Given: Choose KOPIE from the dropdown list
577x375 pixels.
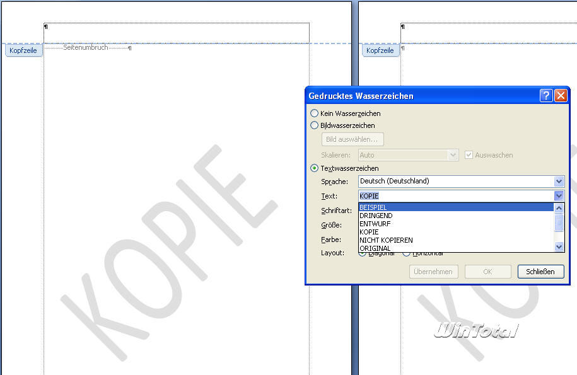Looking at the screenshot, I should tap(456, 232).
